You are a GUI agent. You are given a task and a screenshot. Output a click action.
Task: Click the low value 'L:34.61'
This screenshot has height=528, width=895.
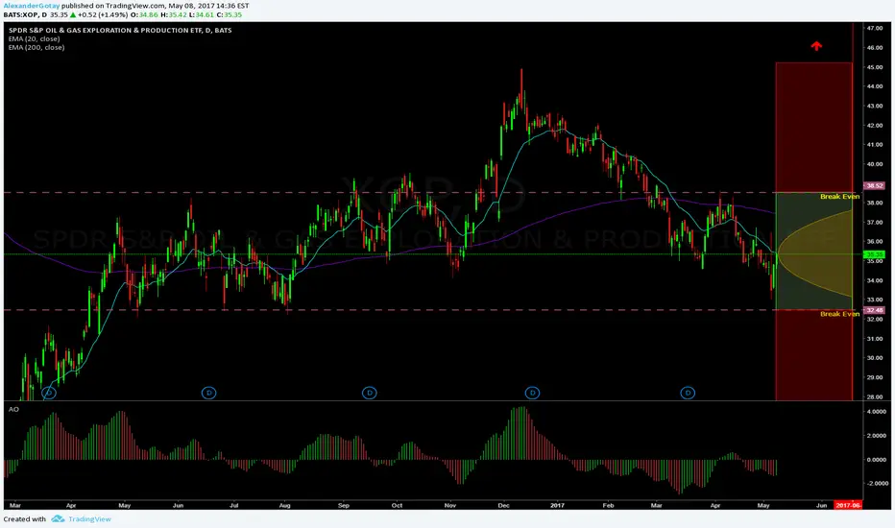[x=202, y=14]
